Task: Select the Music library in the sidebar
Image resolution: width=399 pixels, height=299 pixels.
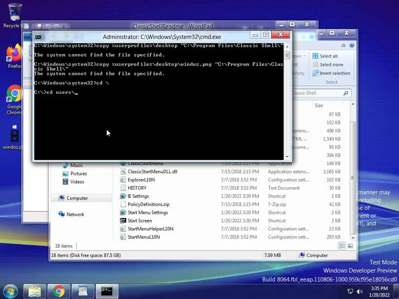Action: point(73,165)
